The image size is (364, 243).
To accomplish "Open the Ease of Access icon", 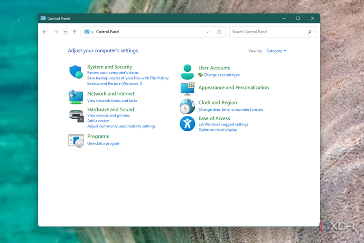I will [187, 124].
